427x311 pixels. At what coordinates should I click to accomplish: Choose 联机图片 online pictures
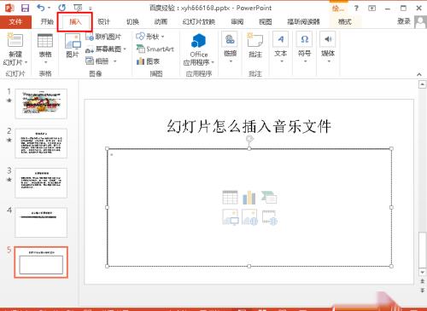click(x=103, y=37)
